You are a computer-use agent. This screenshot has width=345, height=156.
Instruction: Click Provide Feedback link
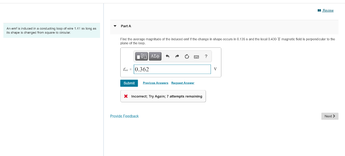tap(124, 116)
